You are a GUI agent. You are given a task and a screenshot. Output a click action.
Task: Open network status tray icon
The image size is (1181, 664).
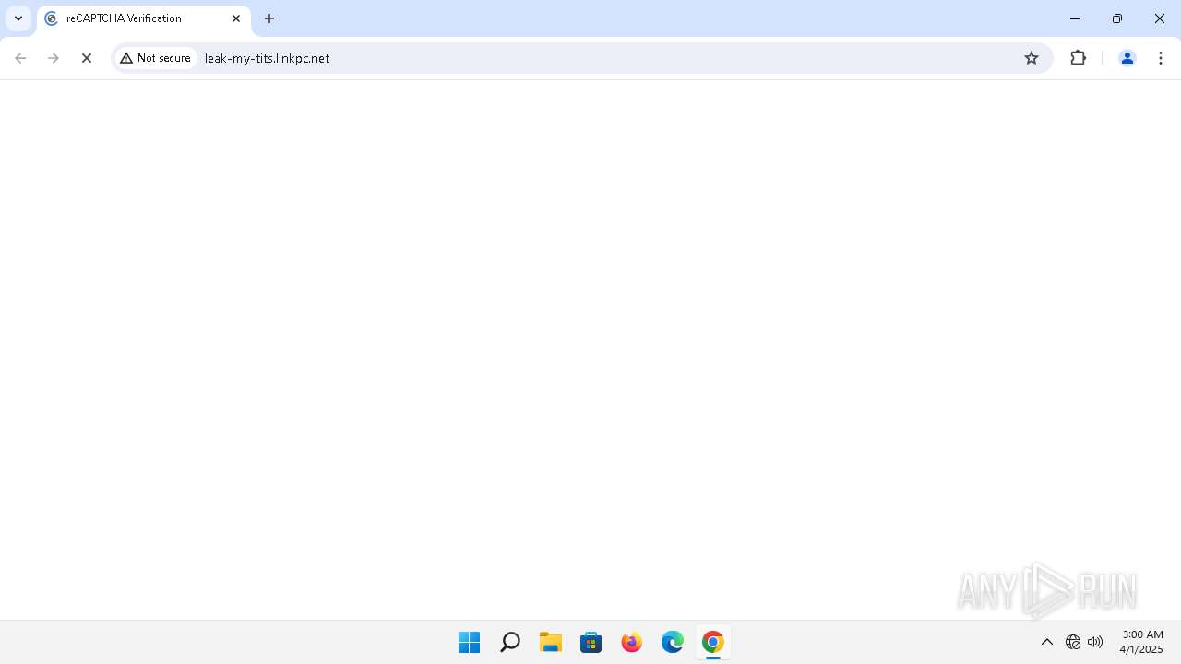tap(1073, 642)
